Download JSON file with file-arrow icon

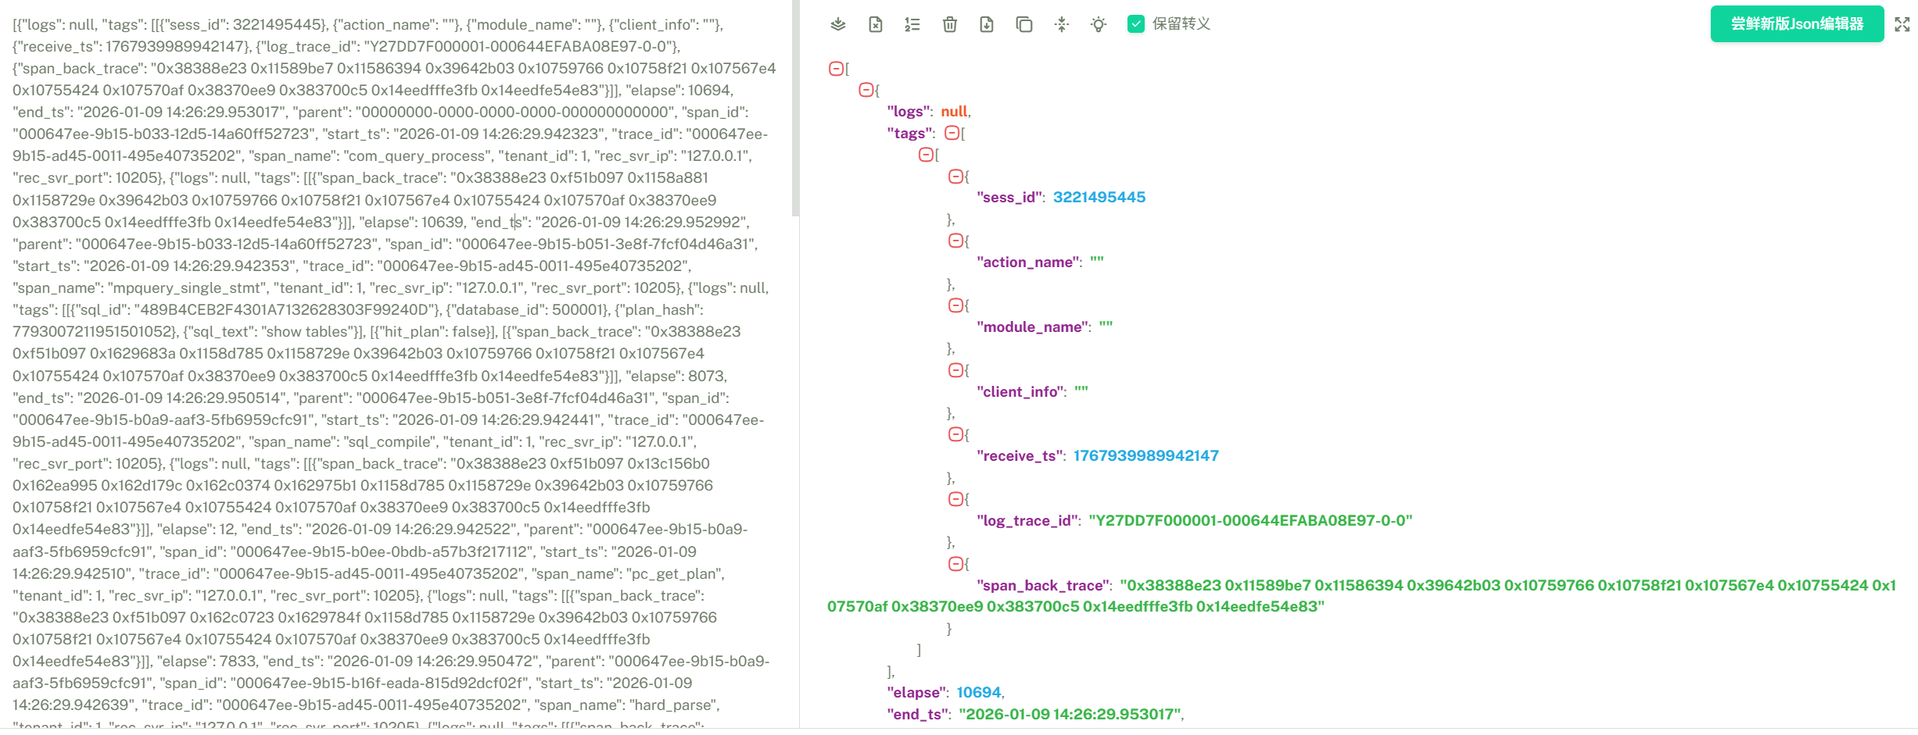987,24
